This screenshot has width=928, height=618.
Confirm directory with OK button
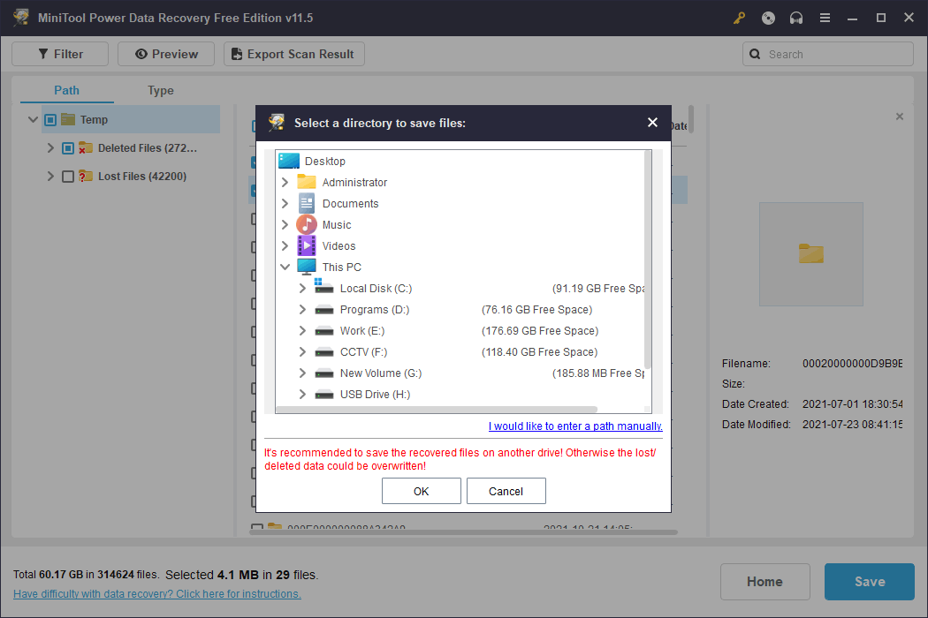pyautogui.click(x=422, y=492)
